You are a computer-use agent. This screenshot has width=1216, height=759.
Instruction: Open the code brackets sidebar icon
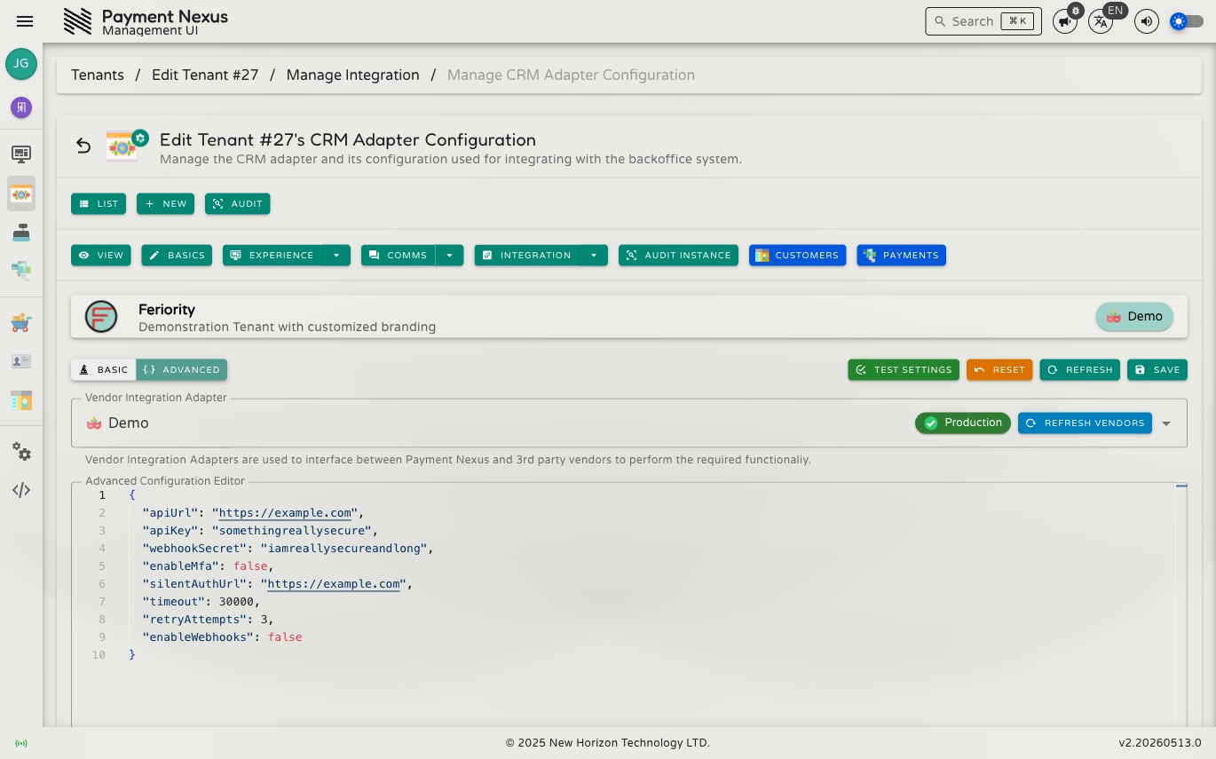(21, 490)
